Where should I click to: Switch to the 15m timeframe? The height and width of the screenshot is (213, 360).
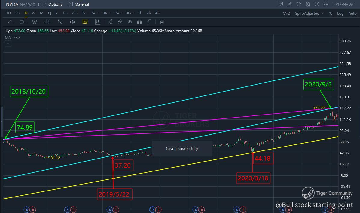tap(117, 13)
